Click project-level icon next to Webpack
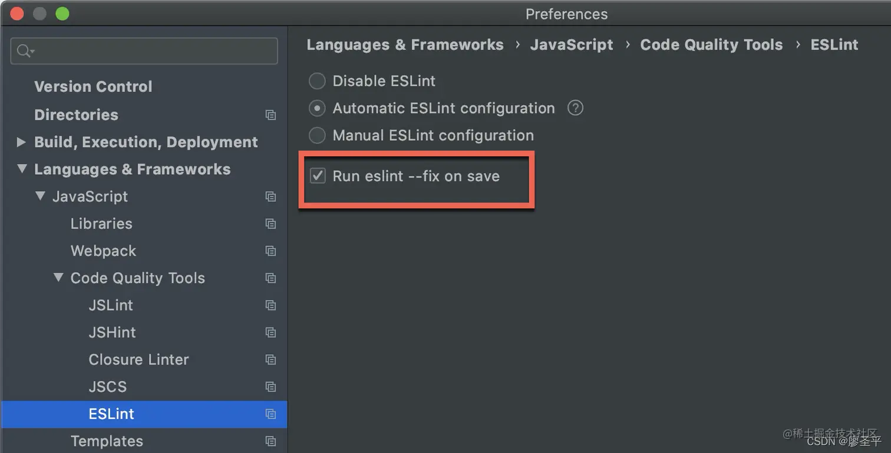Image resolution: width=891 pixels, height=453 pixels. [x=270, y=251]
